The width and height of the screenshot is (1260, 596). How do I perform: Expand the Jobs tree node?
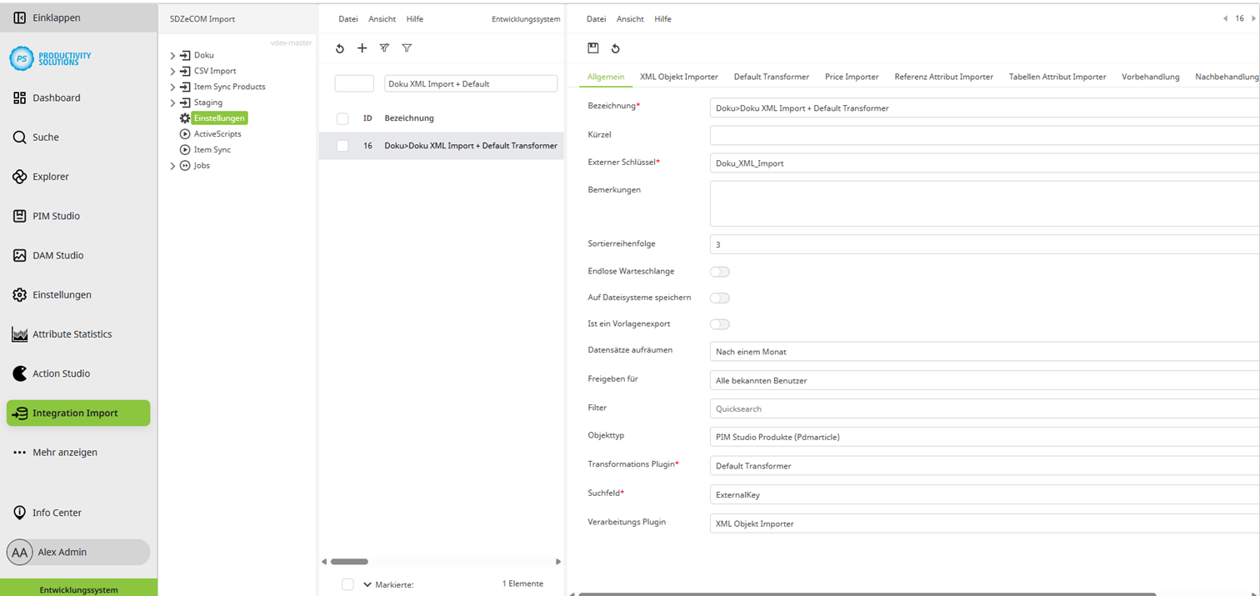173,166
